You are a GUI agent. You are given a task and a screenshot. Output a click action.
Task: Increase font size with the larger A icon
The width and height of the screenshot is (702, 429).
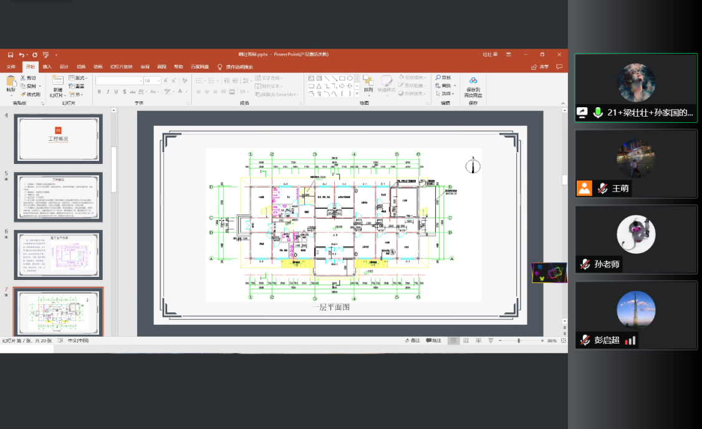click(x=166, y=80)
